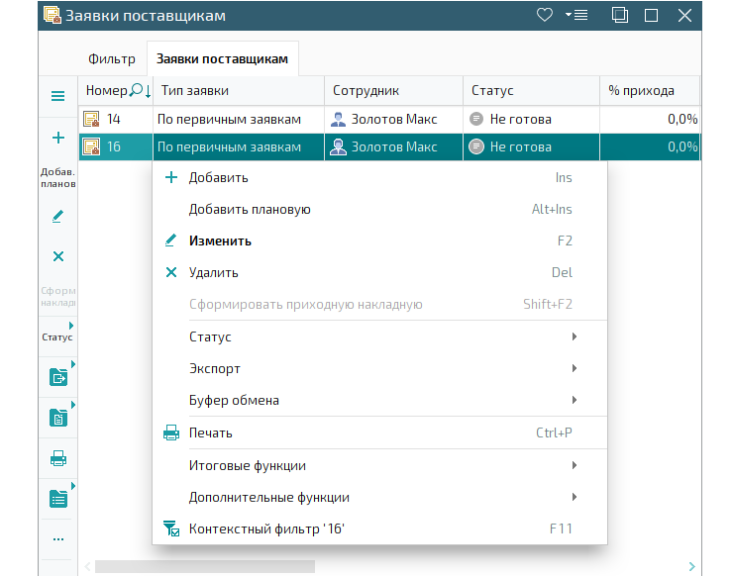This screenshot has height=576, width=732.
Task: Click the heart favorites icon in title bar
Action: (x=545, y=15)
